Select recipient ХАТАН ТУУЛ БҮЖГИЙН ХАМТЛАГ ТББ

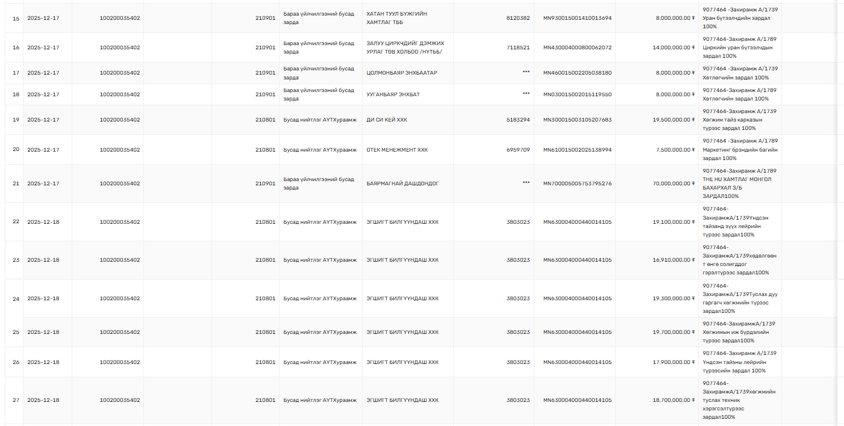397,18
